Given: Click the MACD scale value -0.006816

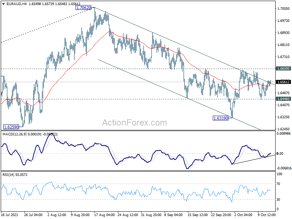Looking at the screenshot, I should pyautogui.click(x=284, y=168).
